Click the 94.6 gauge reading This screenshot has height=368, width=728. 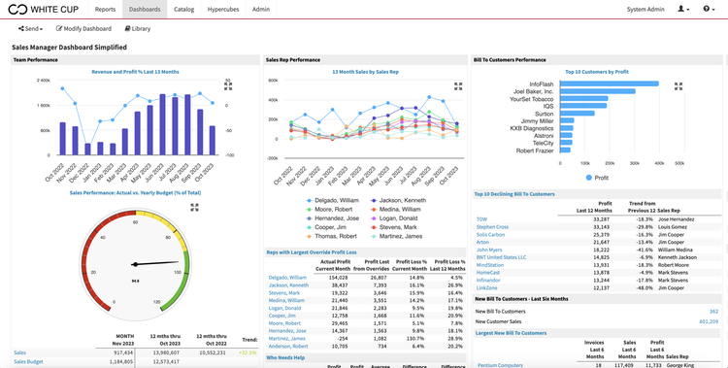click(135, 282)
